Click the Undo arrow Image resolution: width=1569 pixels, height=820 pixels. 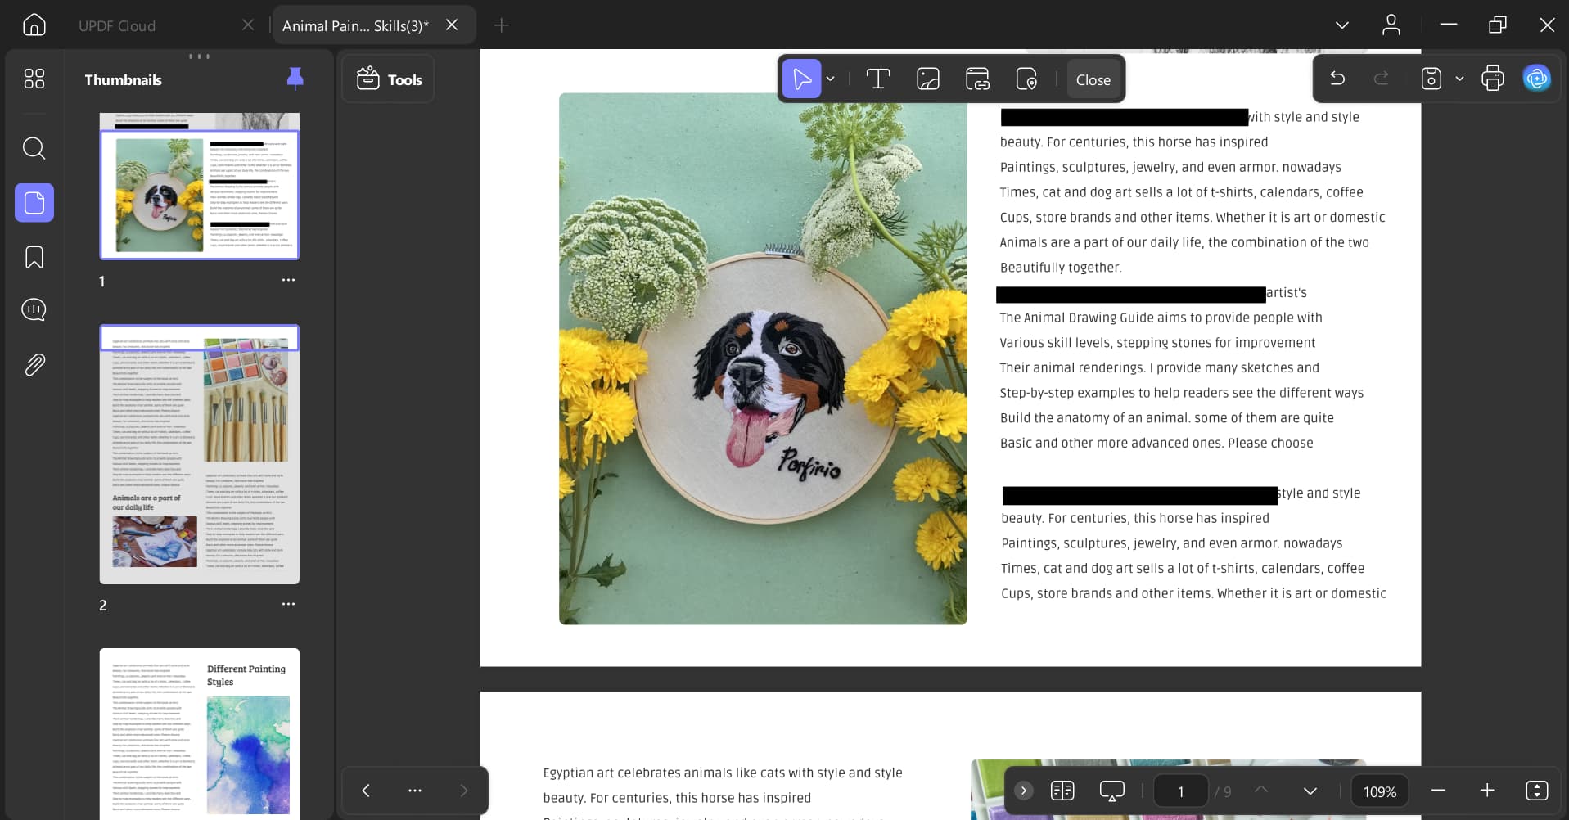pyautogui.click(x=1337, y=79)
